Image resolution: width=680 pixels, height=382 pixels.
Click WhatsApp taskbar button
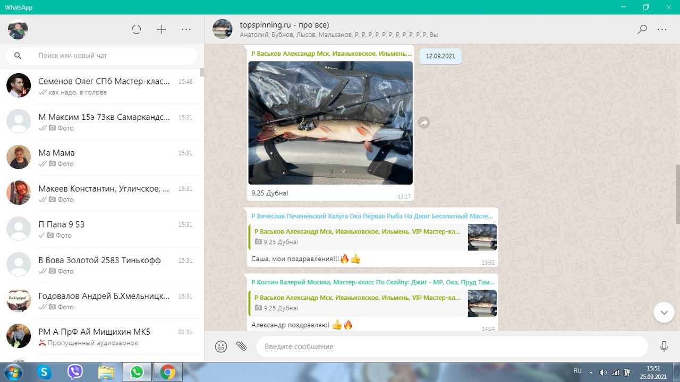pyautogui.click(x=137, y=372)
